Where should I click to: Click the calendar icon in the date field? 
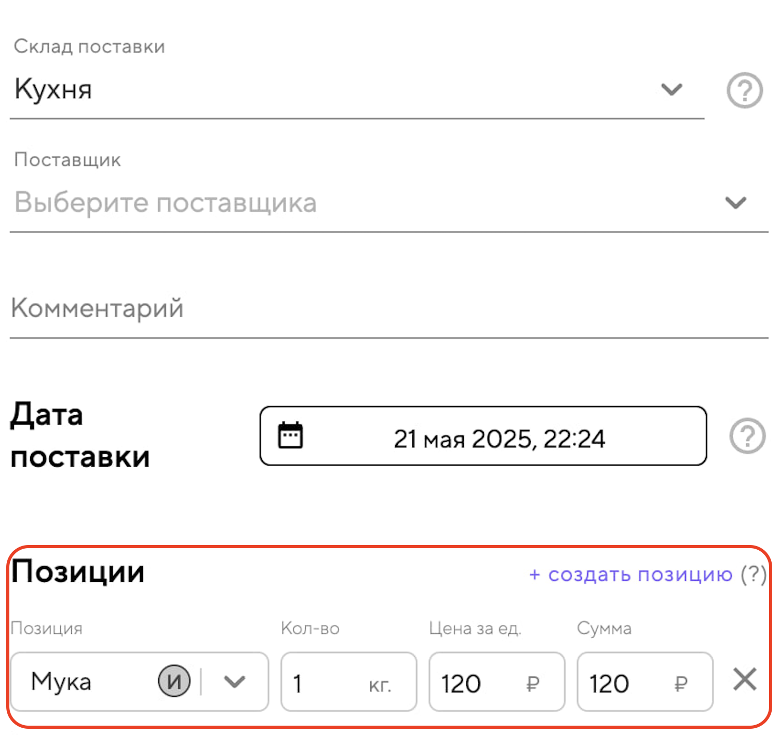point(290,435)
